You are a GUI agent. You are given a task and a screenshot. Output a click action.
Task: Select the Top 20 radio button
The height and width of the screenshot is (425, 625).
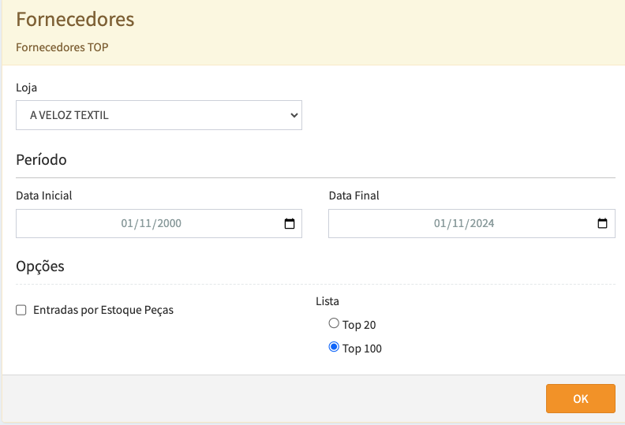tap(334, 323)
